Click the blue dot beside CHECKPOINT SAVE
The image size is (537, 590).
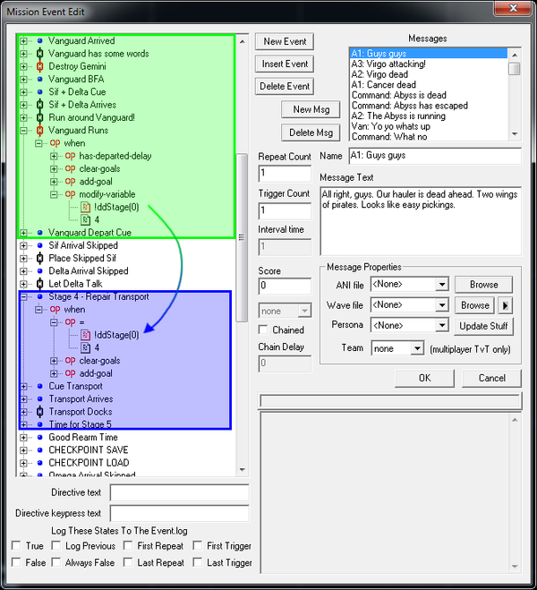[39, 450]
